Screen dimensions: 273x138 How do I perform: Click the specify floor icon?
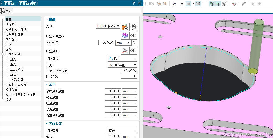pyautogui.click(x=125, y=51)
